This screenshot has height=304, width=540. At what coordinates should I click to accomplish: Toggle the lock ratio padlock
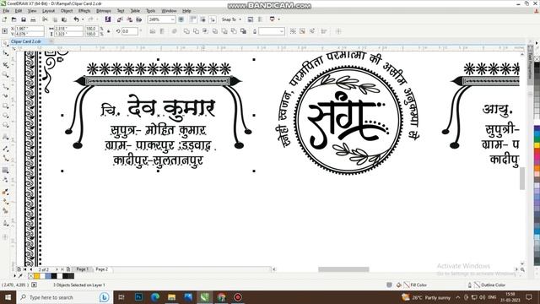(109, 31)
